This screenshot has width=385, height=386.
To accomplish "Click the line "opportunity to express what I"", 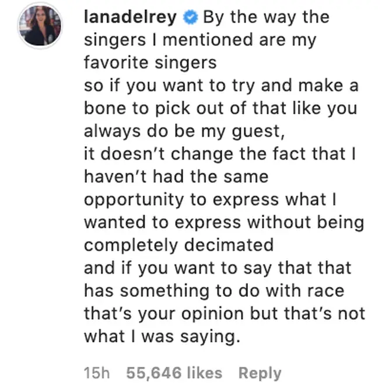I will pos(210,199).
